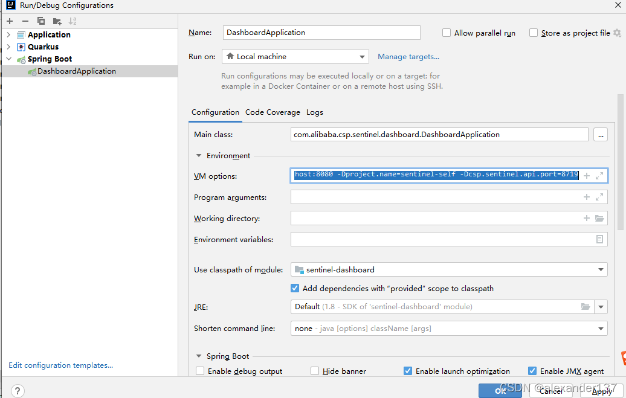The width and height of the screenshot is (626, 398).
Task: Open Use classpath of module dropdown
Action: (x=449, y=269)
